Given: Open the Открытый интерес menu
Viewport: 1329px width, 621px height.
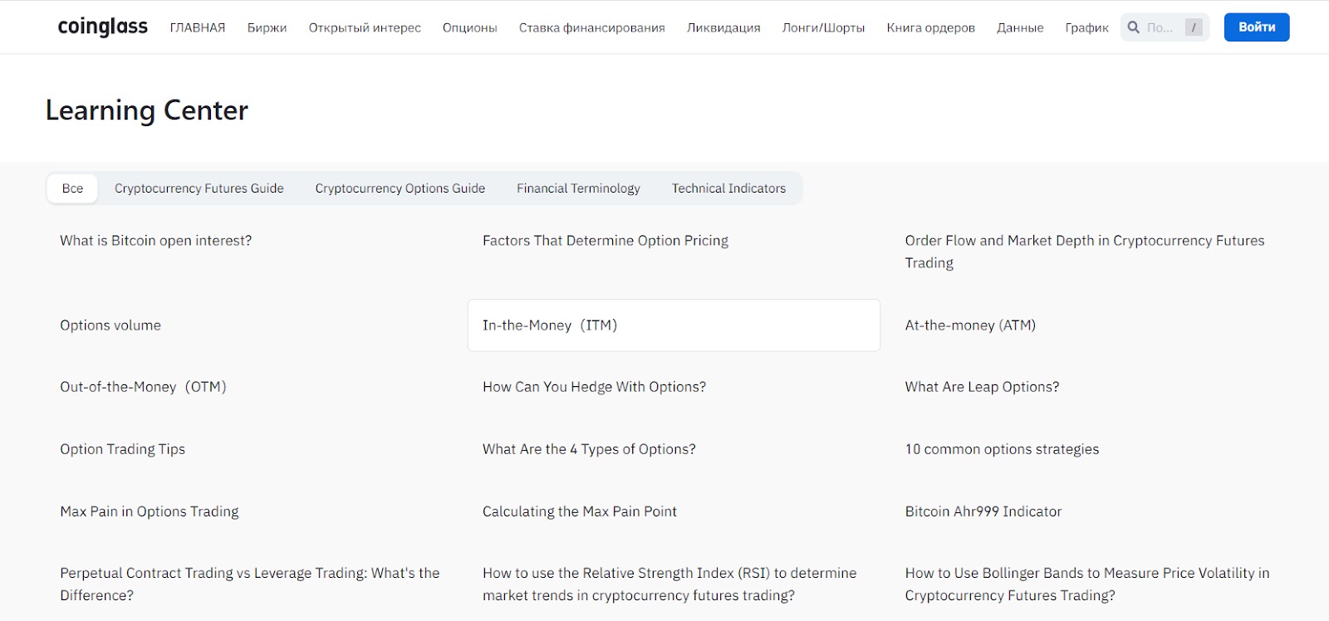Looking at the screenshot, I should (x=365, y=27).
